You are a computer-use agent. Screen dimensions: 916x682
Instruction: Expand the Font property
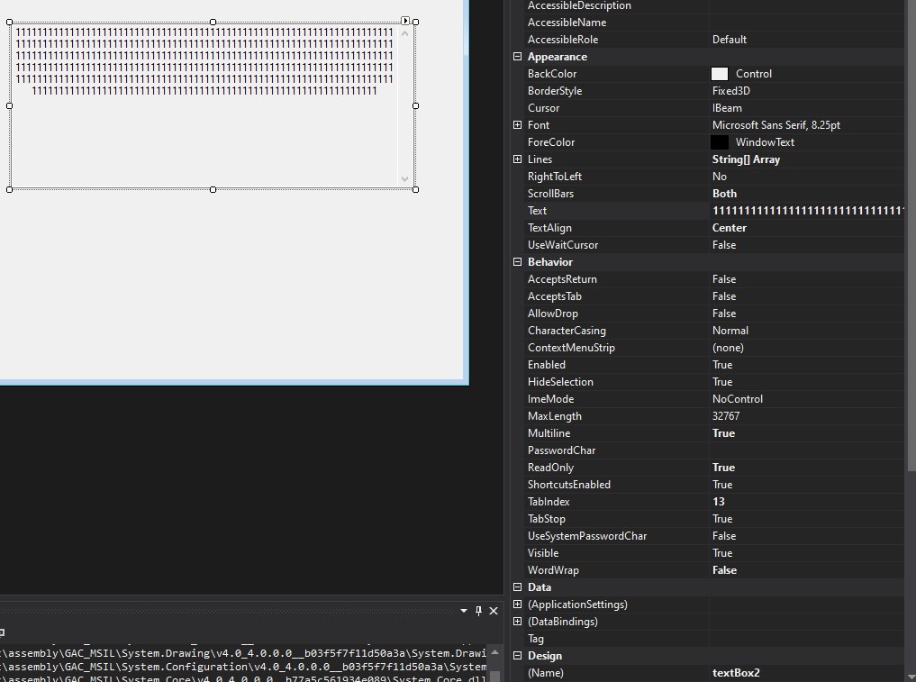(517, 125)
